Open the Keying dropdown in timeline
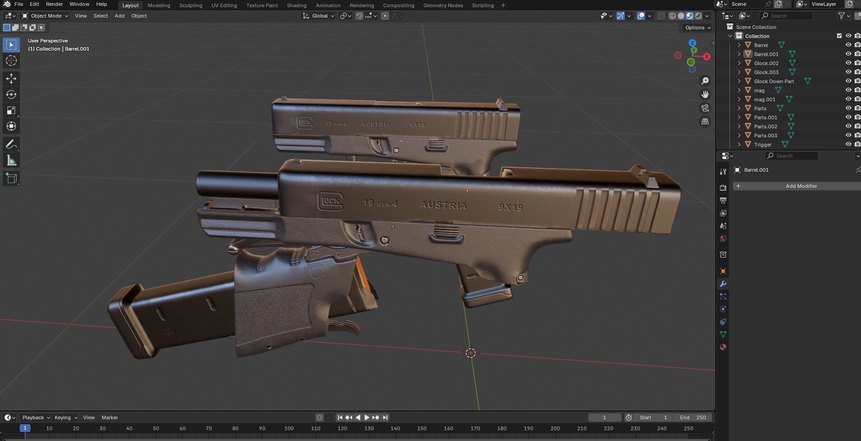This screenshot has width=861, height=441. [x=66, y=418]
